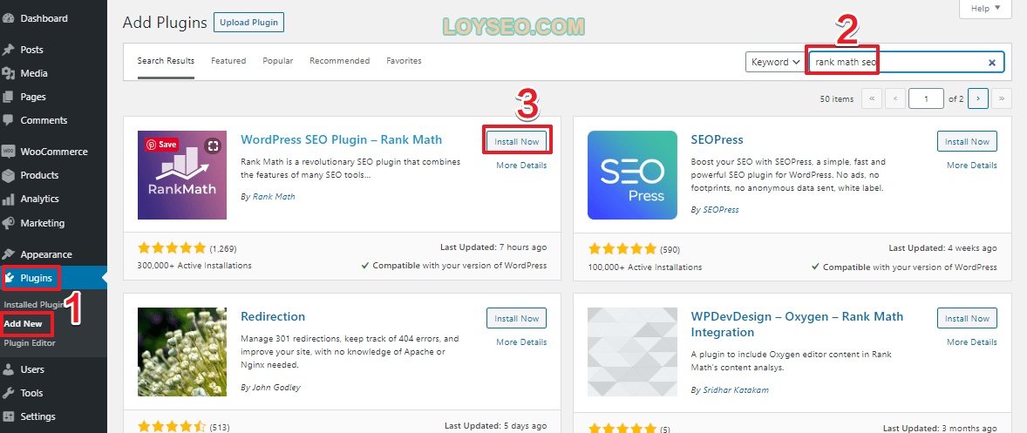Click the plugin search input field
The width and height of the screenshot is (1027, 433).
click(896, 62)
